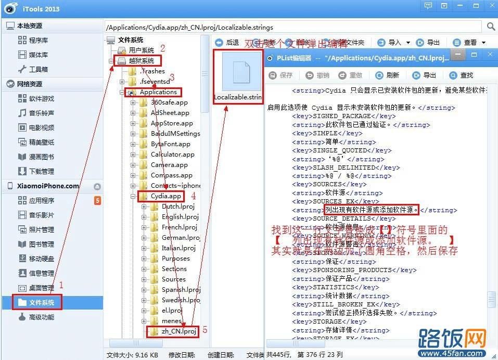Click the 导入 import button
The image size is (498, 360).
tap(390, 43)
